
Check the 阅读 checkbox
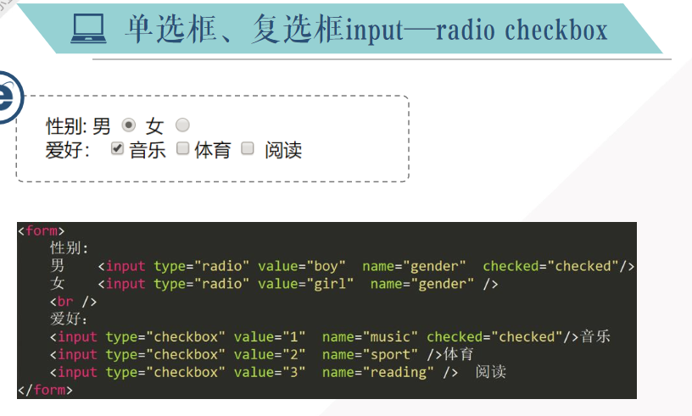(248, 148)
